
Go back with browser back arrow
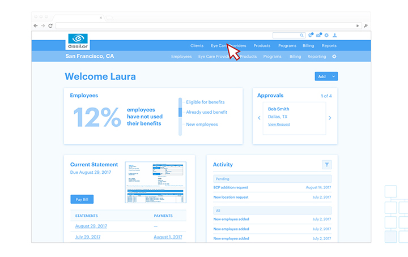point(36,25)
